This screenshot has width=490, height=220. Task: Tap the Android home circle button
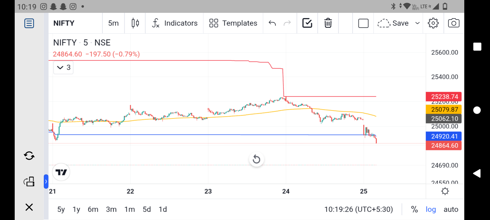(x=477, y=110)
